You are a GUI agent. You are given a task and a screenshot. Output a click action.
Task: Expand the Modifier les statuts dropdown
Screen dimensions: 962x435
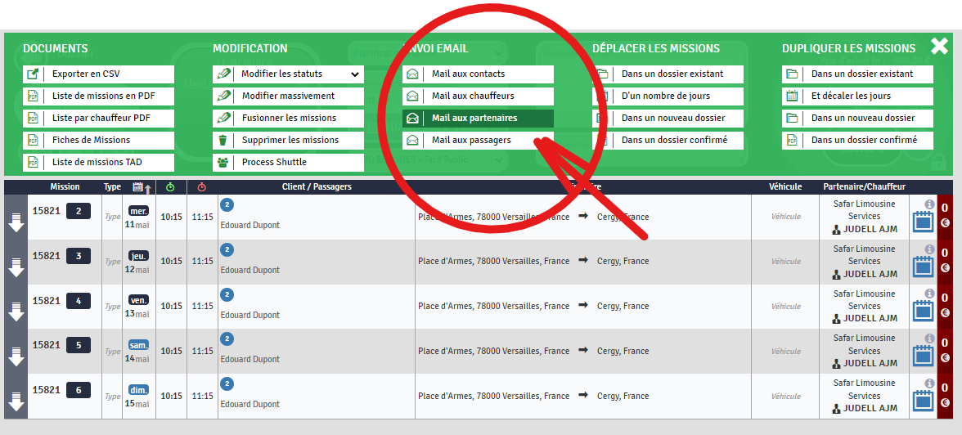click(x=354, y=74)
